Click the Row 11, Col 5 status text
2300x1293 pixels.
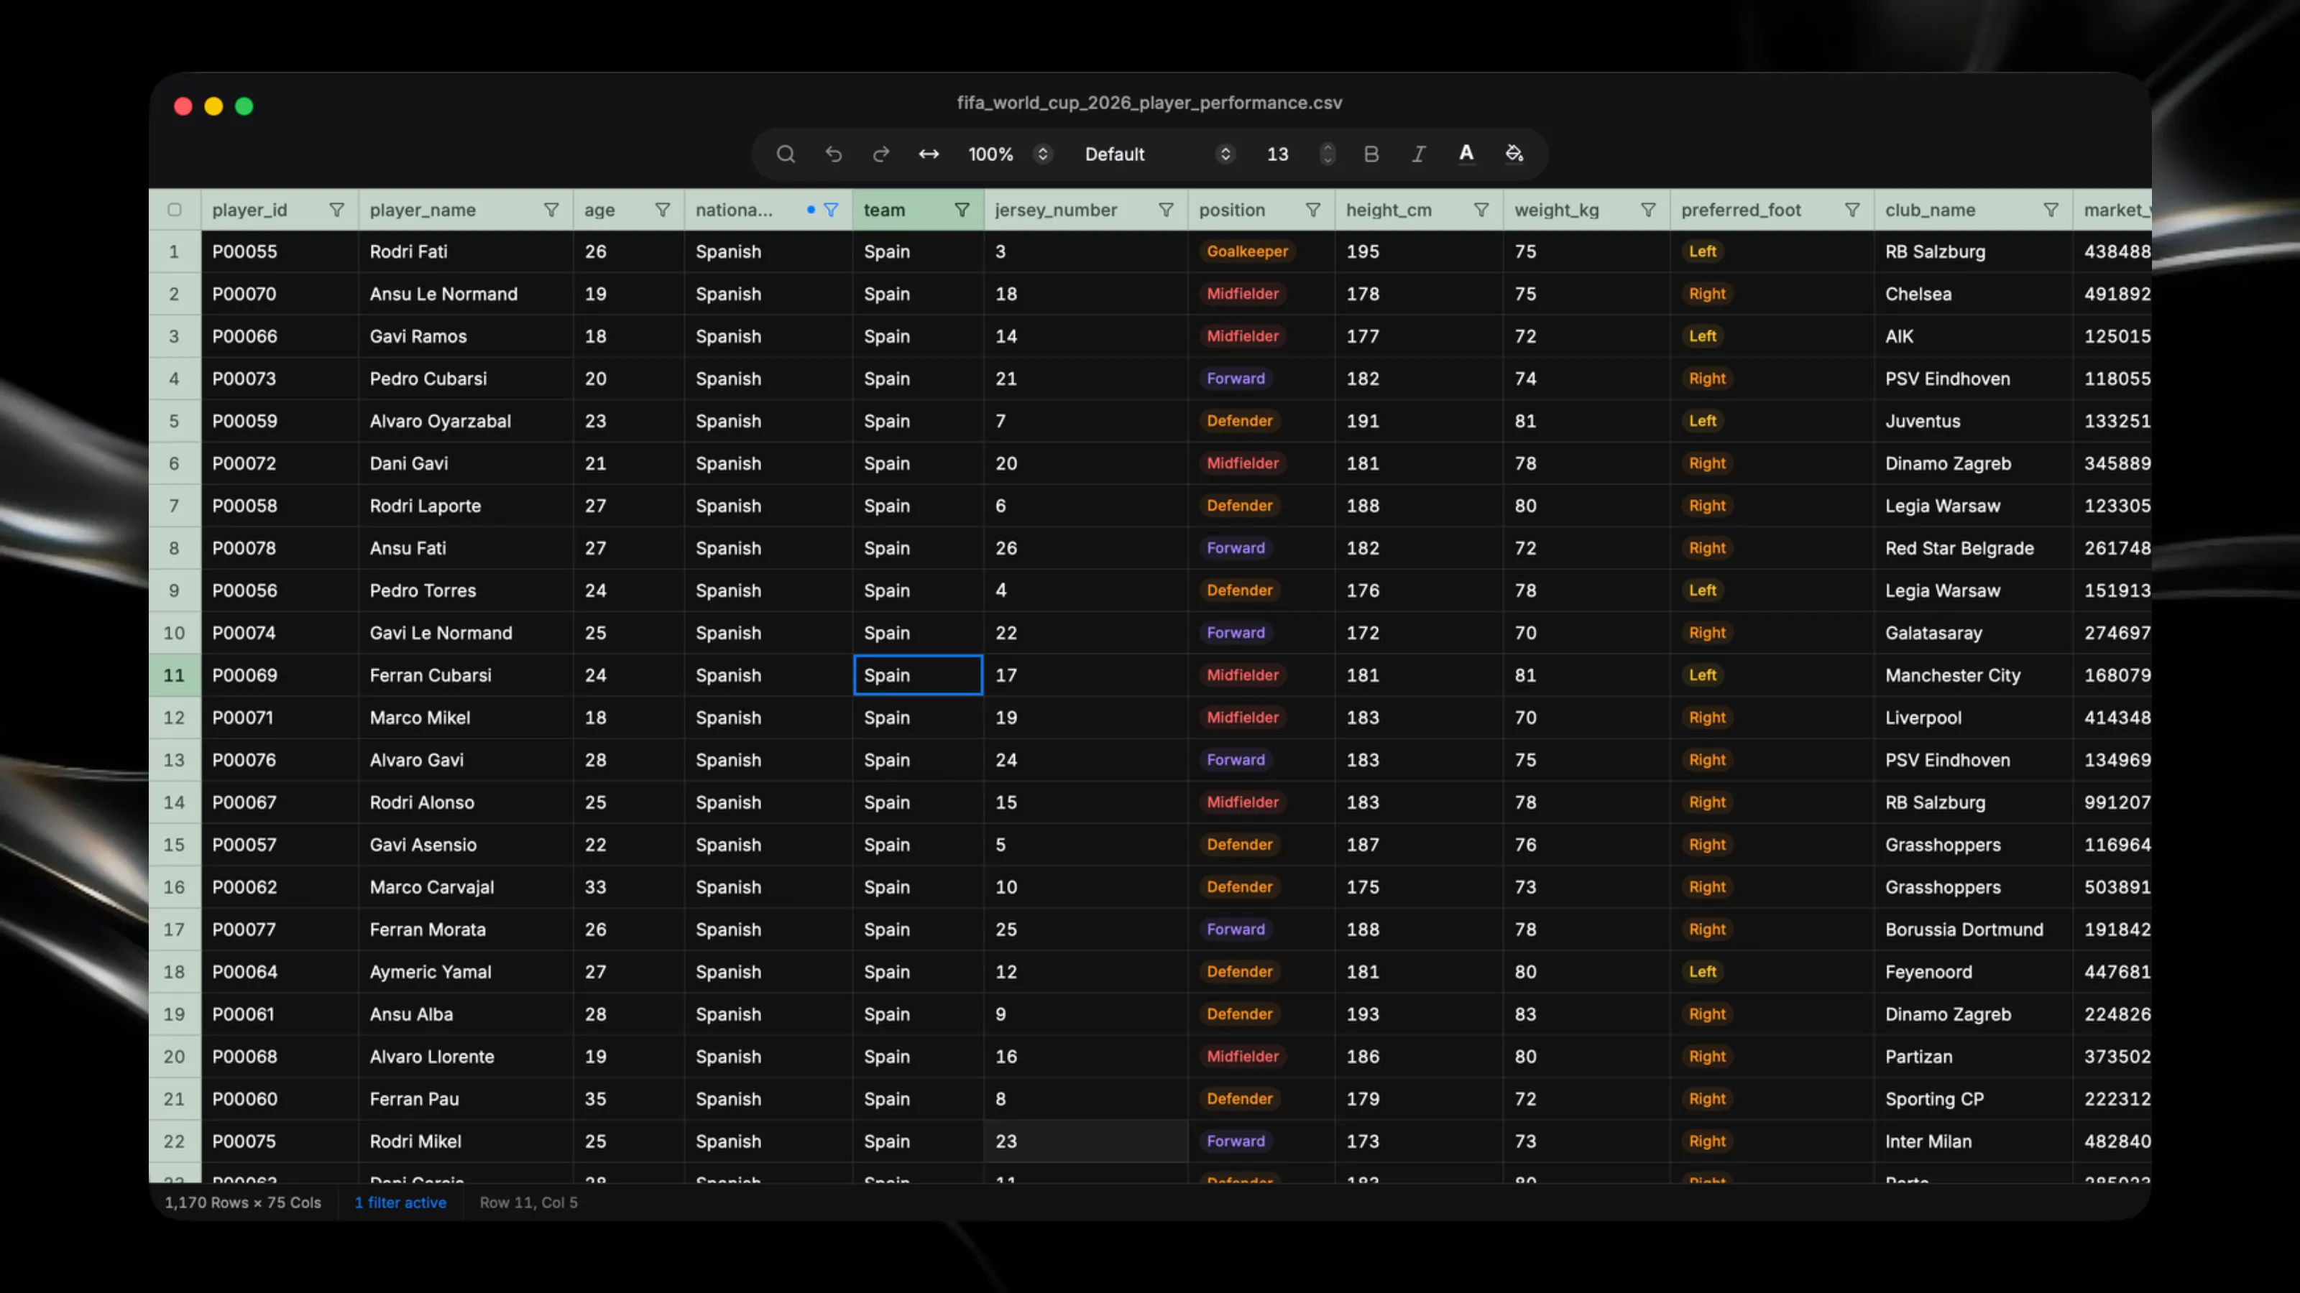pyautogui.click(x=528, y=1202)
